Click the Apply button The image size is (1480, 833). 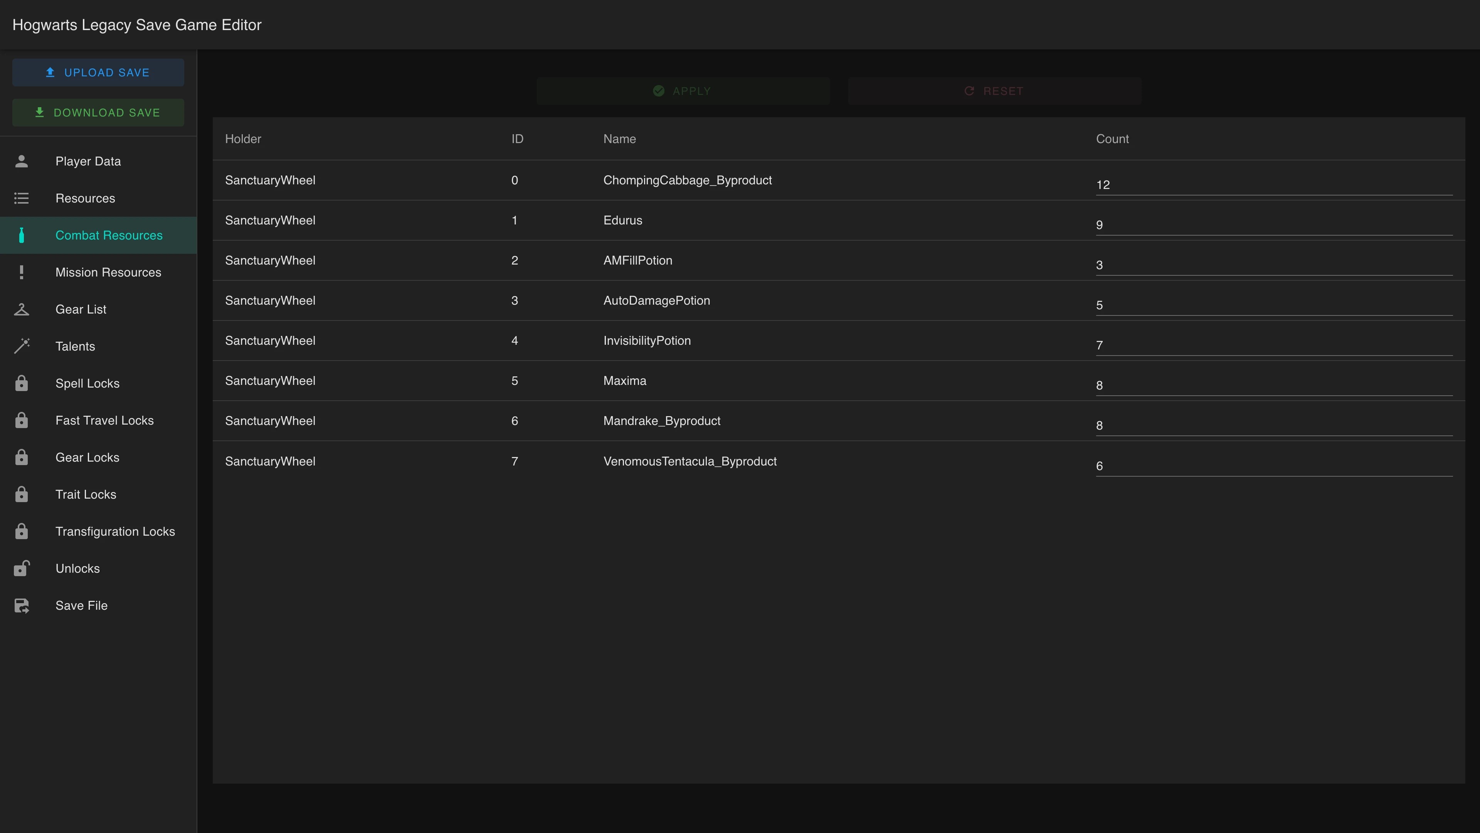683,91
